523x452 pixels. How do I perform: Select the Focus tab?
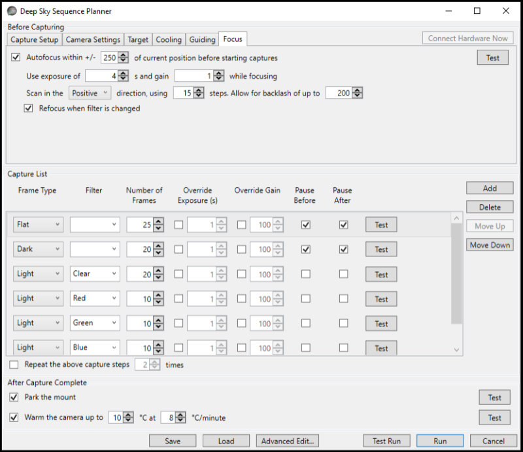pyautogui.click(x=233, y=39)
